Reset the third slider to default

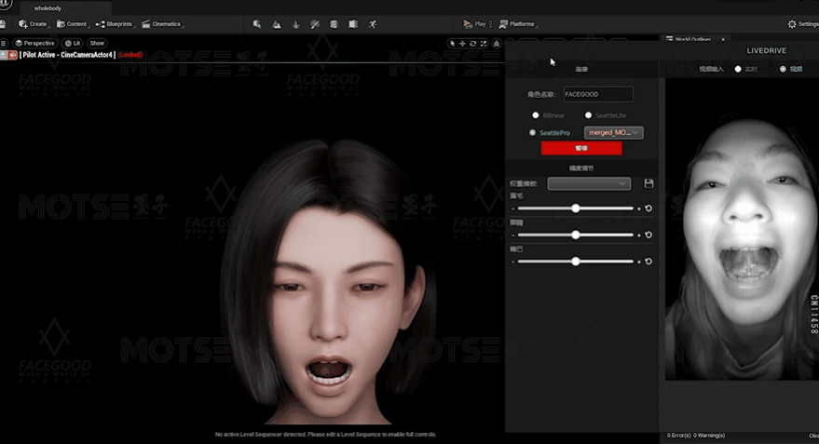pyautogui.click(x=648, y=262)
